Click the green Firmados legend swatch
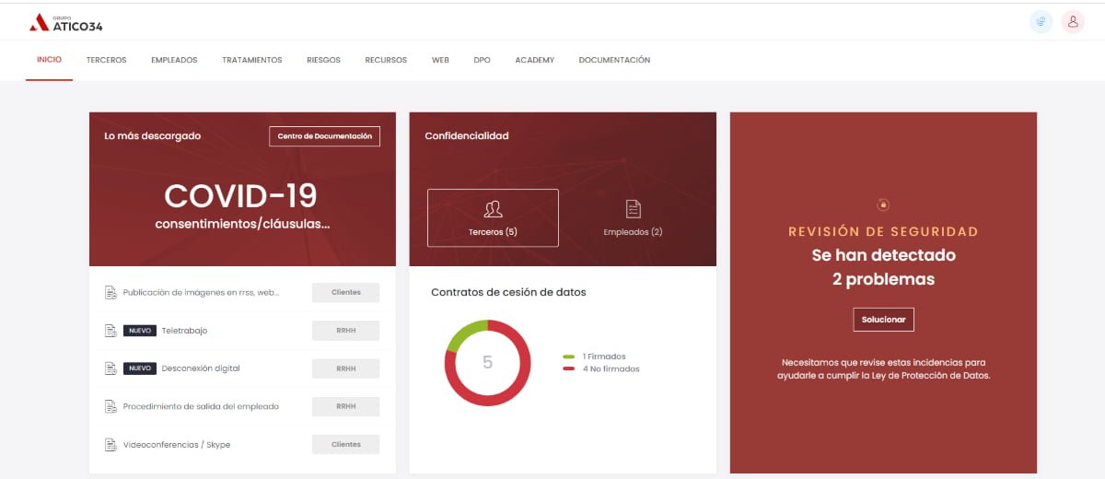This screenshot has width=1105, height=479. 569,356
